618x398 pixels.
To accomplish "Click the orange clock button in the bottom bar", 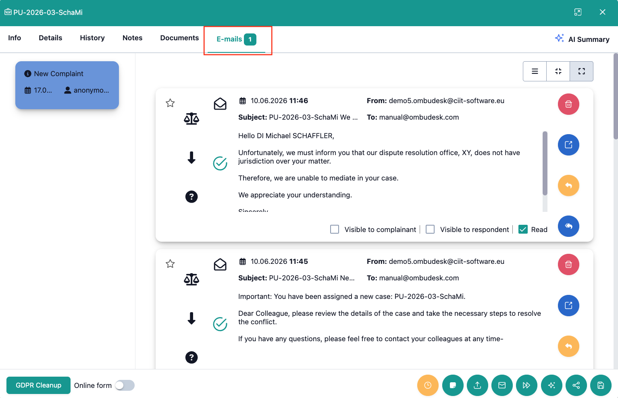I will [428, 386].
